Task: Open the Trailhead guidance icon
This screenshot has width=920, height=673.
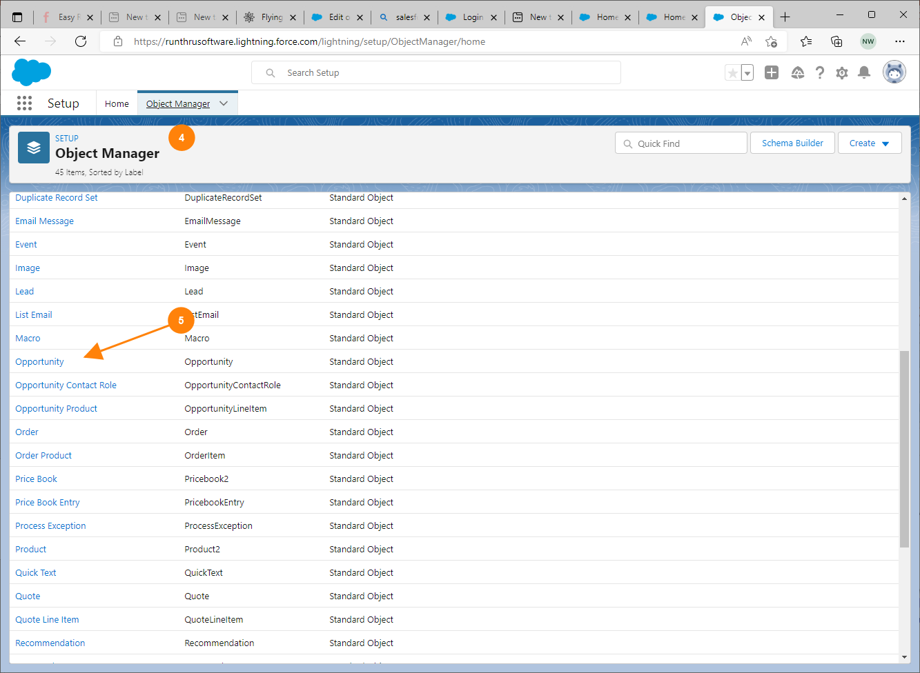Action: 797,72
